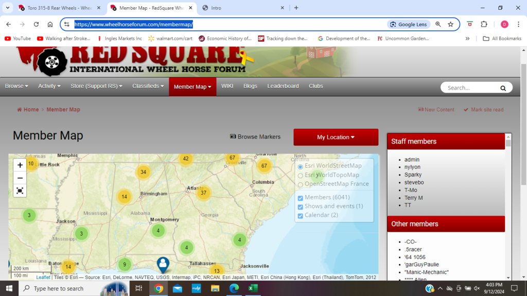Screen dimensions: 527x296
Task: Open Chrome three-dot menu
Action: click(518, 24)
